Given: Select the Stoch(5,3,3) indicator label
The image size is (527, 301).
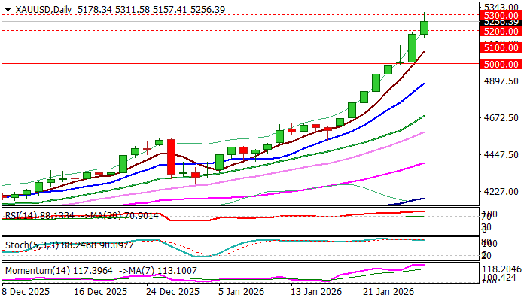Looking at the screenshot, I should pyautogui.click(x=26, y=244).
